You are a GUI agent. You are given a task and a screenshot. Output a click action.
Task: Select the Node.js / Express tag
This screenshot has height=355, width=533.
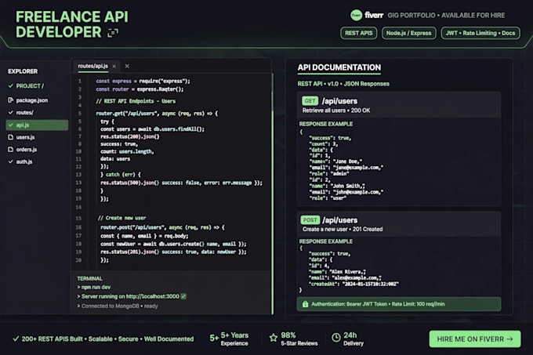408,33
